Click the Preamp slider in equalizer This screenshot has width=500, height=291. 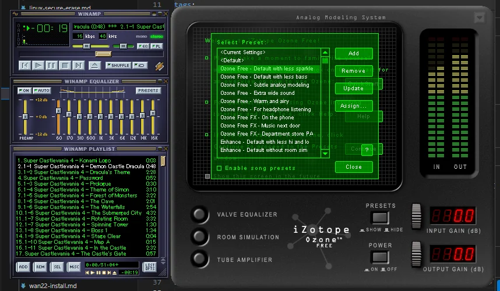coord(24,116)
